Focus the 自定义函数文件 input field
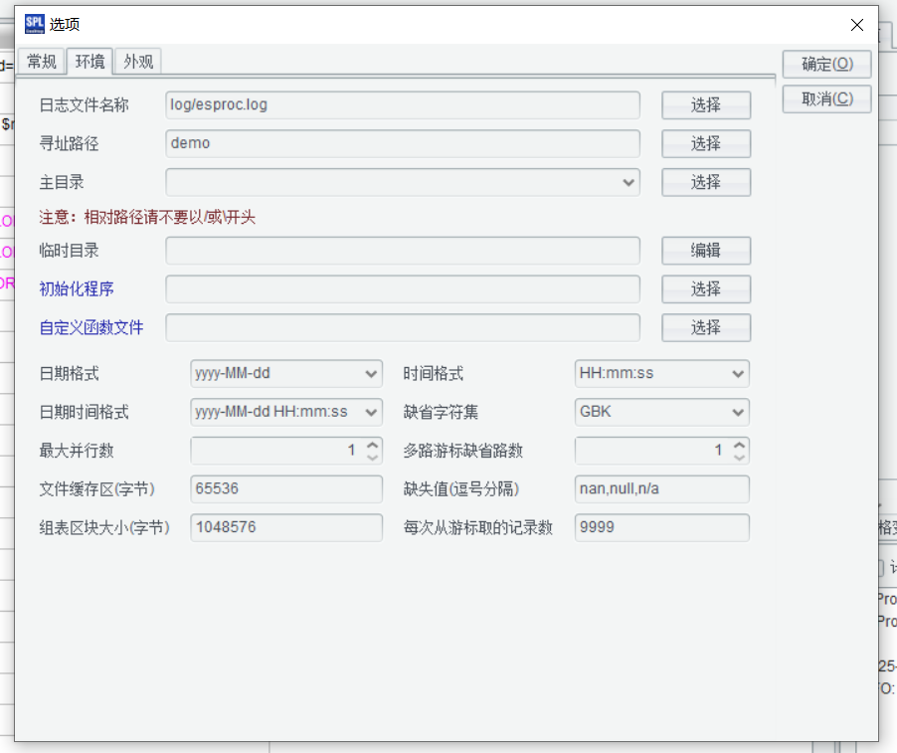The width and height of the screenshot is (897, 753). coord(403,328)
